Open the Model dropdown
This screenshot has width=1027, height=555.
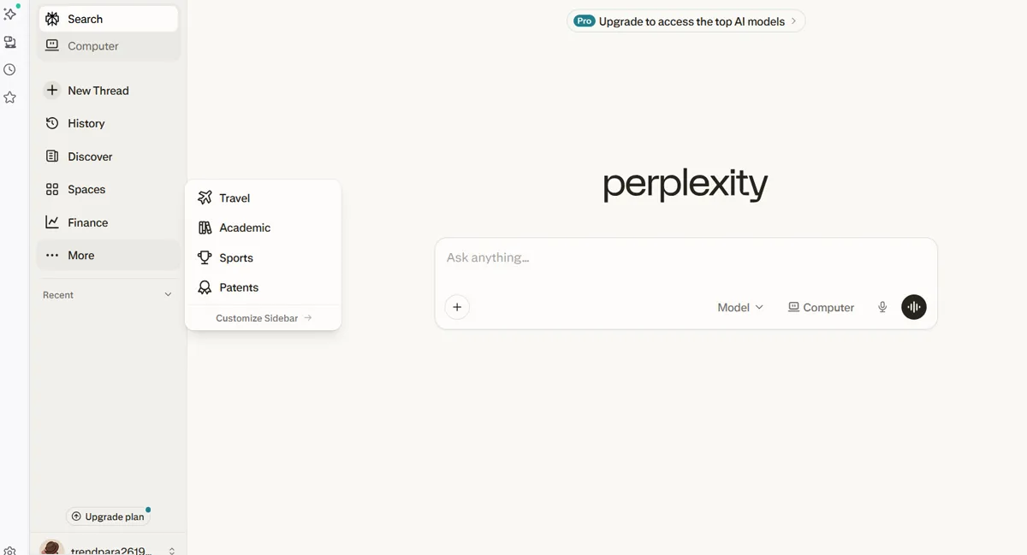pos(739,306)
